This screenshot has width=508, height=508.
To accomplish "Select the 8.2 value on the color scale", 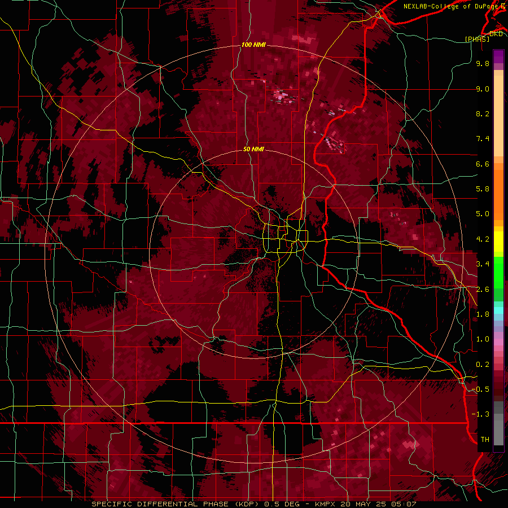I will (483, 113).
